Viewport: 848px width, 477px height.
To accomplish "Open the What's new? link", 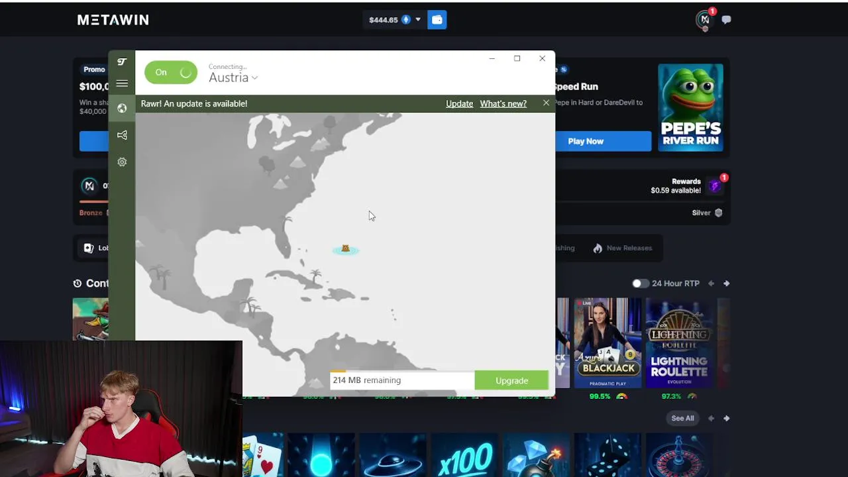I will pyautogui.click(x=503, y=103).
